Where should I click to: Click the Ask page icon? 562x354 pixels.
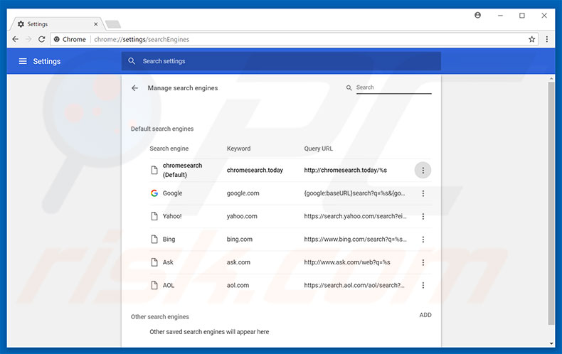pyautogui.click(x=154, y=262)
